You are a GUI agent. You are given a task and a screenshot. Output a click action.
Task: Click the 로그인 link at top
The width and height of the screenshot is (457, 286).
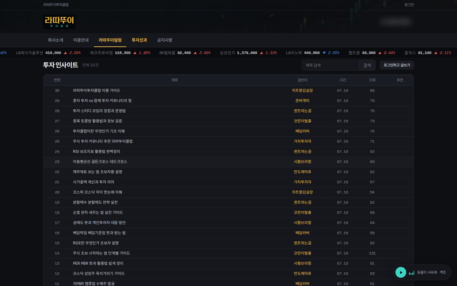pyautogui.click(x=409, y=5)
